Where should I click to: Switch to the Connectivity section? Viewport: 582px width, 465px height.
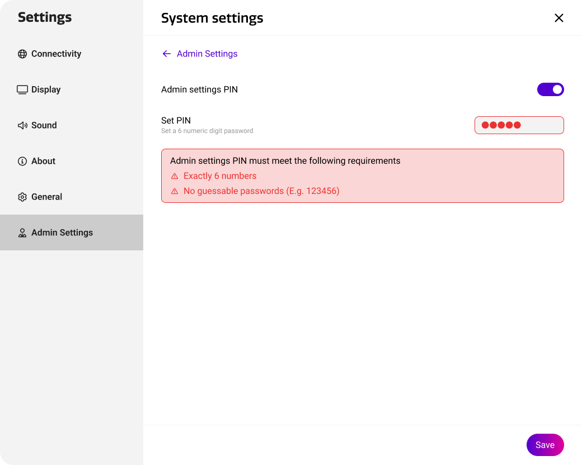pos(56,54)
